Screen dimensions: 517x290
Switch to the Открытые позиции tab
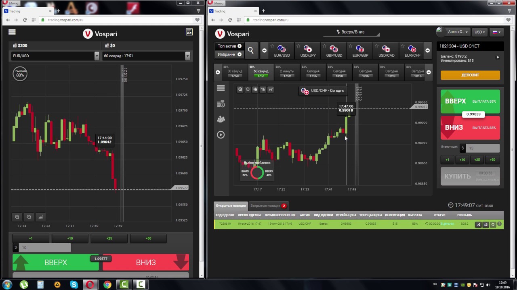click(x=231, y=206)
